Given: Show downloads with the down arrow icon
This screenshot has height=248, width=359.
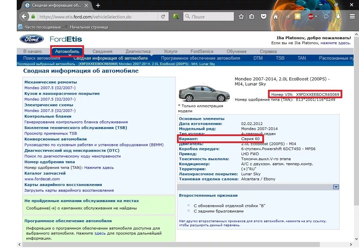Looking at the screenshot, I should click(x=338, y=16).
